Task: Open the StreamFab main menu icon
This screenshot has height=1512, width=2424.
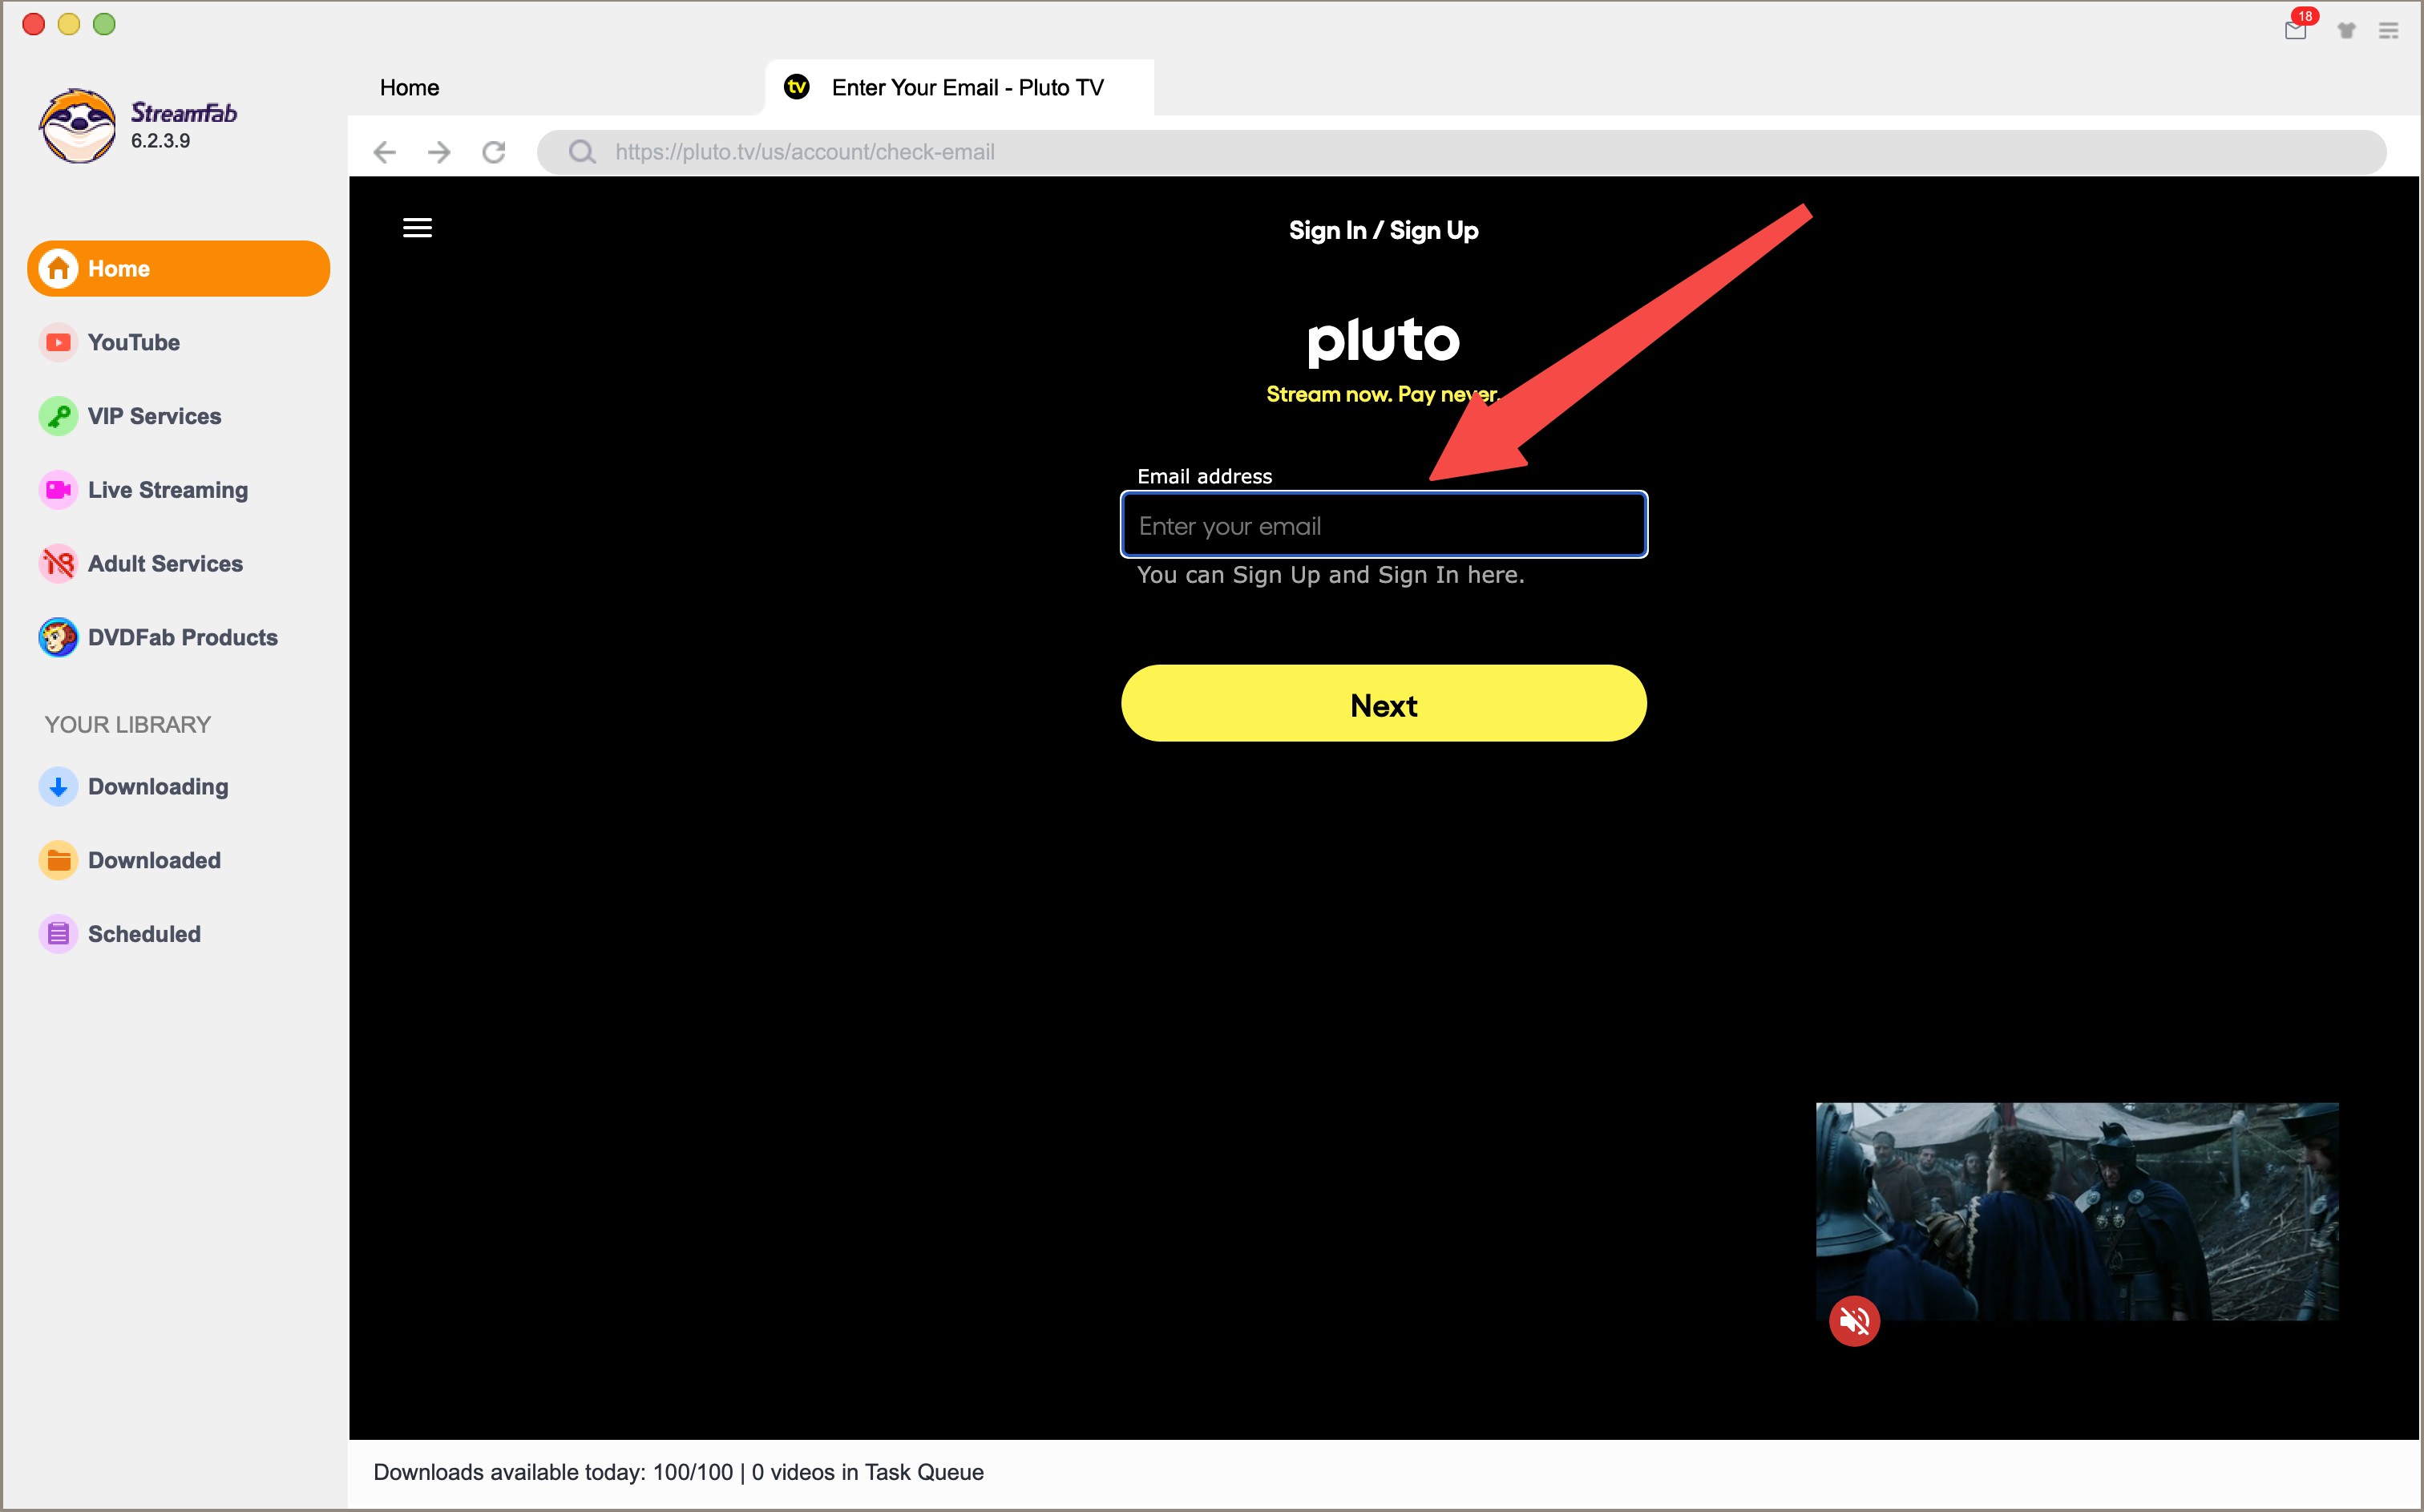Action: (2389, 31)
